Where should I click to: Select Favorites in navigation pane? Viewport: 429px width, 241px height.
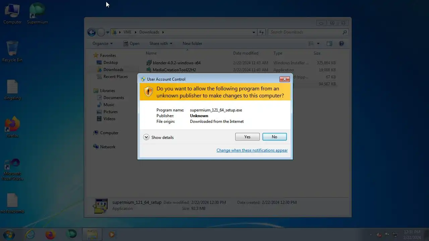coord(108,56)
